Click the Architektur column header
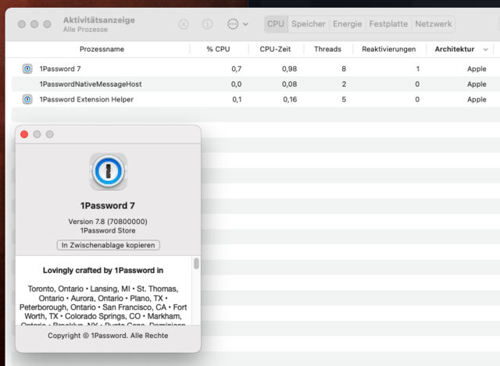The width and height of the screenshot is (500, 366). pyautogui.click(x=455, y=49)
